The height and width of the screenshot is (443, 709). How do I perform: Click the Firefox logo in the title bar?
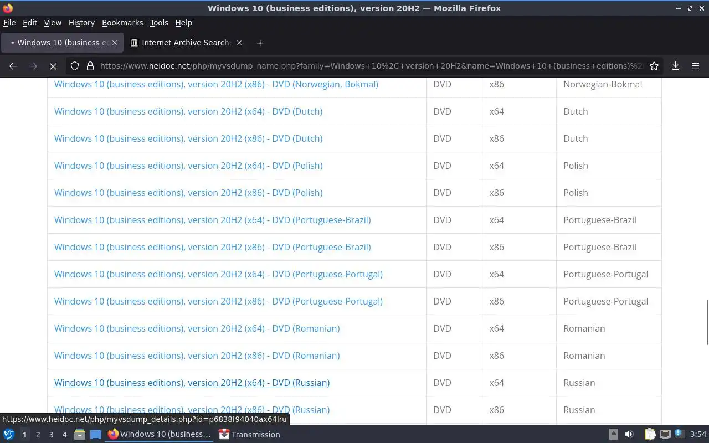pyautogui.click(x=8, y=8)
